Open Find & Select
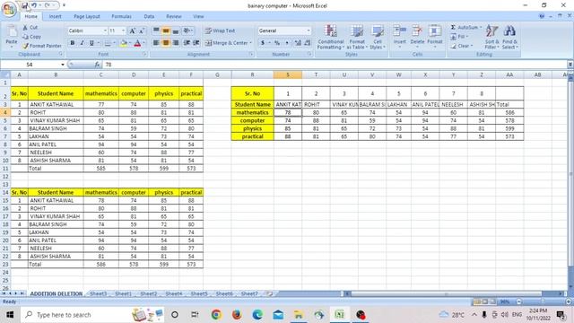This screenshot has height=323, width=574. coord(509,37)
